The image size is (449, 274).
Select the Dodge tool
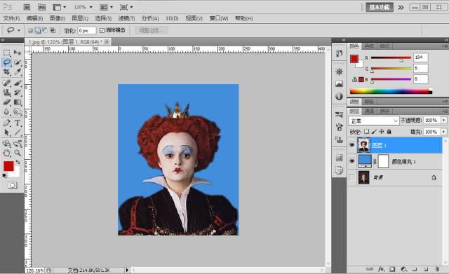pos(18,112)
